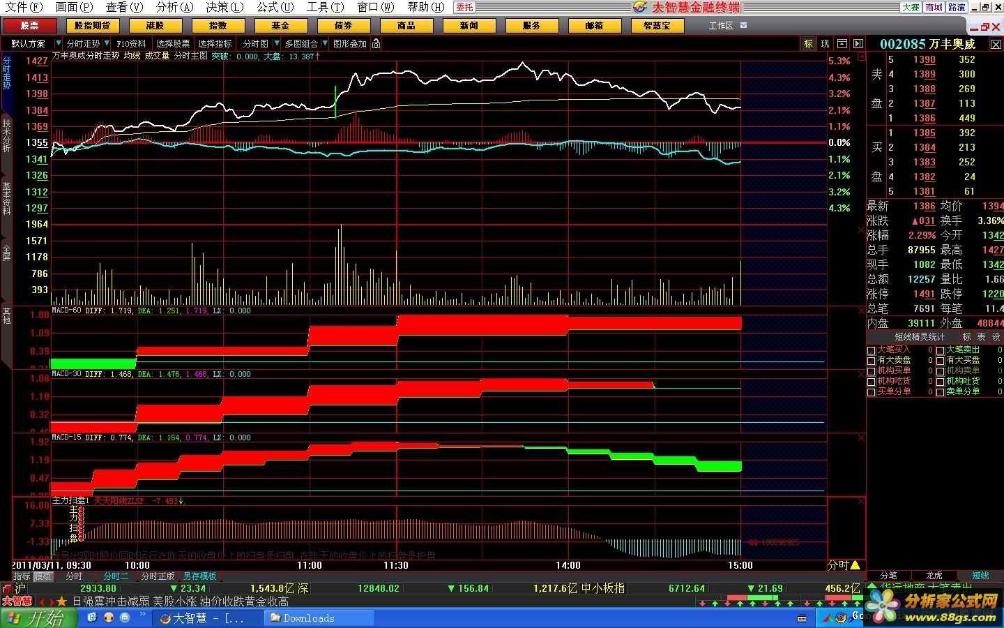
Task: Click the keyboard icon in the taskbar
Action: [803, 618]
